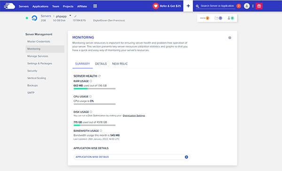
Task: Click the Monitoring help question icon
Action: click(230, 38)
